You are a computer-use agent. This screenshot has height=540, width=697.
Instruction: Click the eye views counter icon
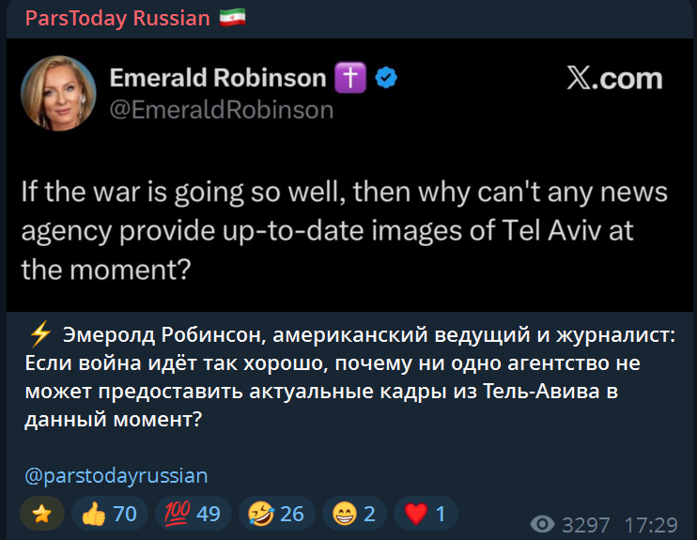click(x=543, y=524)
